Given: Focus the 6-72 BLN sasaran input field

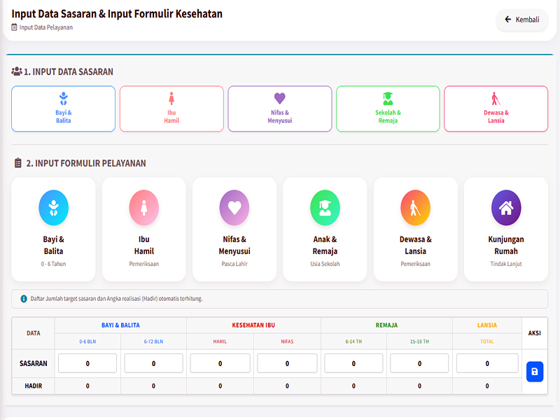Looking at the screenshot, I should pos(153,363).
